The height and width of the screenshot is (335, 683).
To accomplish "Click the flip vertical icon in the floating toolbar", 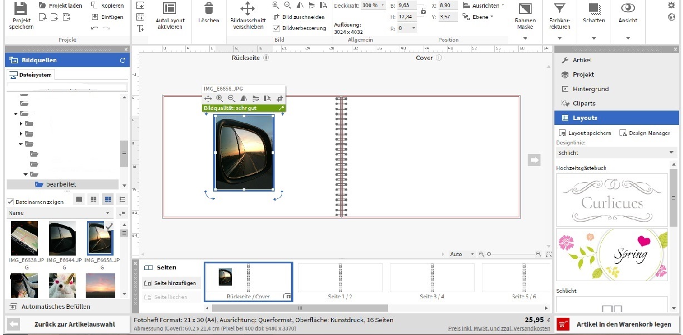I will point(255,98).
